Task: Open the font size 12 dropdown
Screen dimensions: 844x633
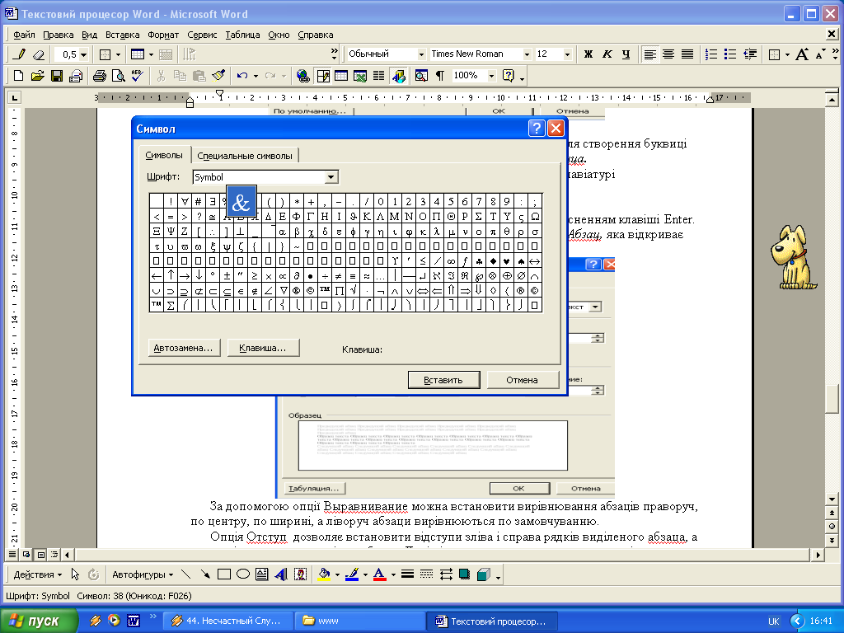Action: tap(567, 54)
